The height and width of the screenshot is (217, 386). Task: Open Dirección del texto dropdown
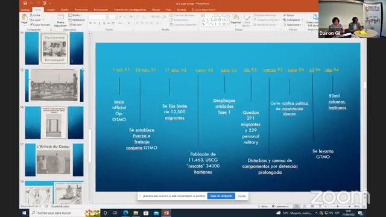182,15
